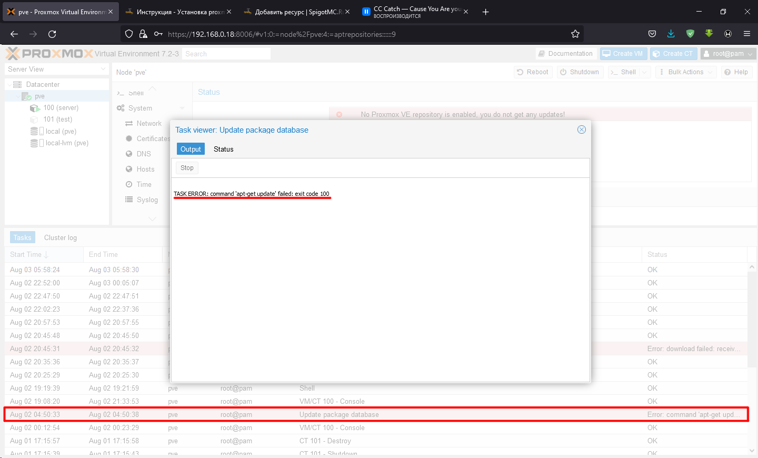Bookmark this page with the star icon
The image size is (758, 458).
point(575,34)
